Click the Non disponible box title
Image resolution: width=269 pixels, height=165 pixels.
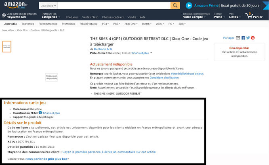(x=239, y=48)
